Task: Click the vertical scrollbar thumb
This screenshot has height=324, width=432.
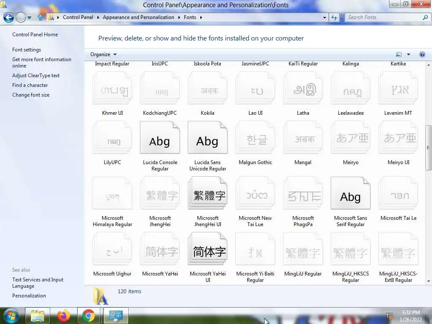Action: tap(428, 147)
